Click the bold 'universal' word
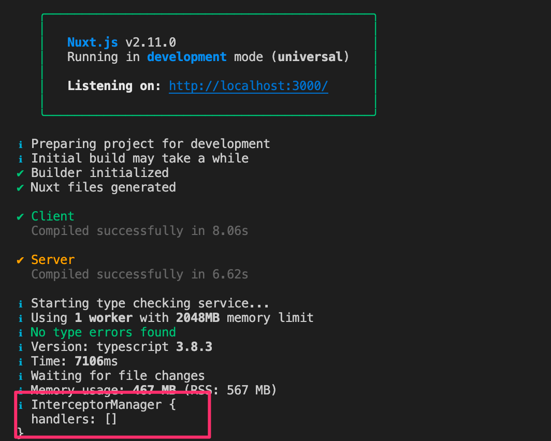The image size is (551, 441). (310, 57)
